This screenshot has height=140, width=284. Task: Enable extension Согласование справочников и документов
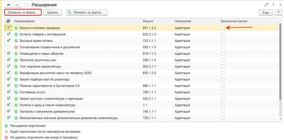8,47
